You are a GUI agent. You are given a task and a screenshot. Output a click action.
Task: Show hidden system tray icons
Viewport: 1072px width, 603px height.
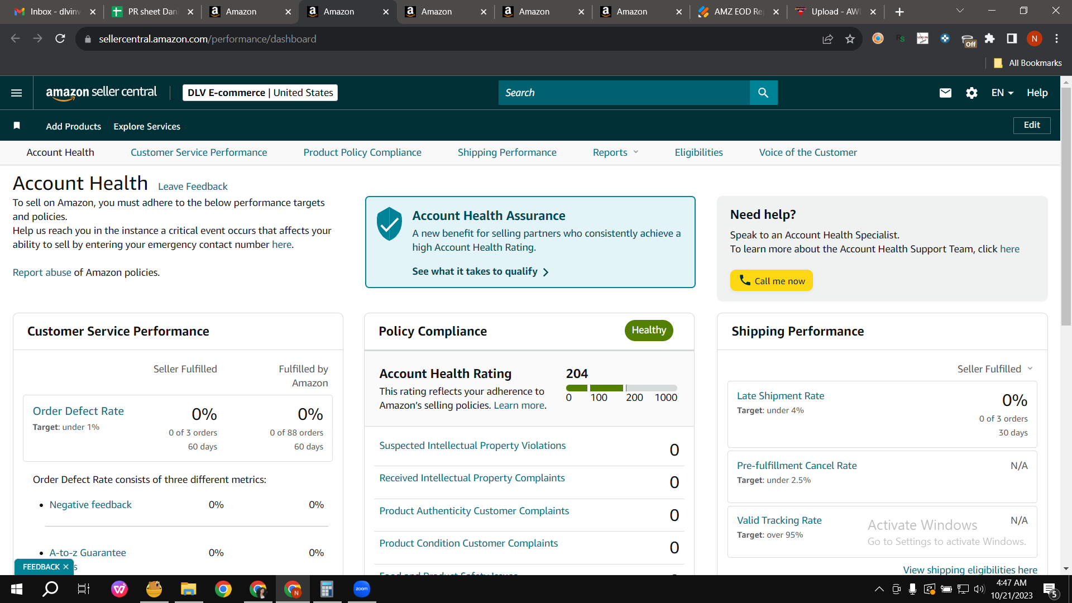[879, 589]
